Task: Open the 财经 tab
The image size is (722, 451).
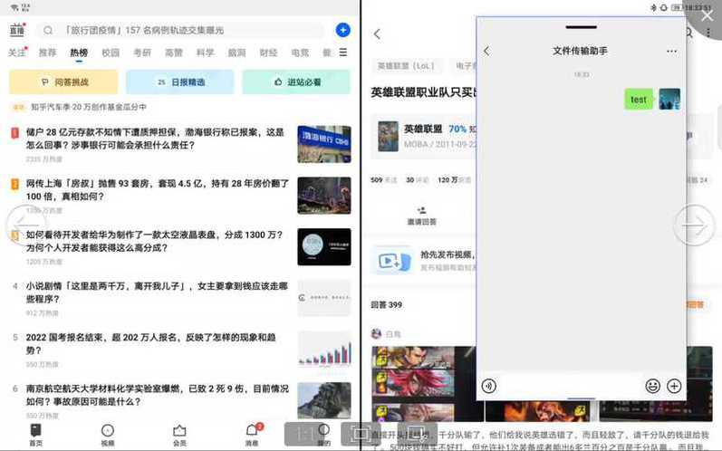Action: pos(268,53)
